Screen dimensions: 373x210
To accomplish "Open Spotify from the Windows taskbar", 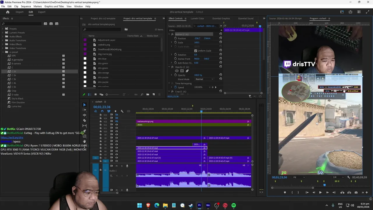I will [x=234, y=205].
